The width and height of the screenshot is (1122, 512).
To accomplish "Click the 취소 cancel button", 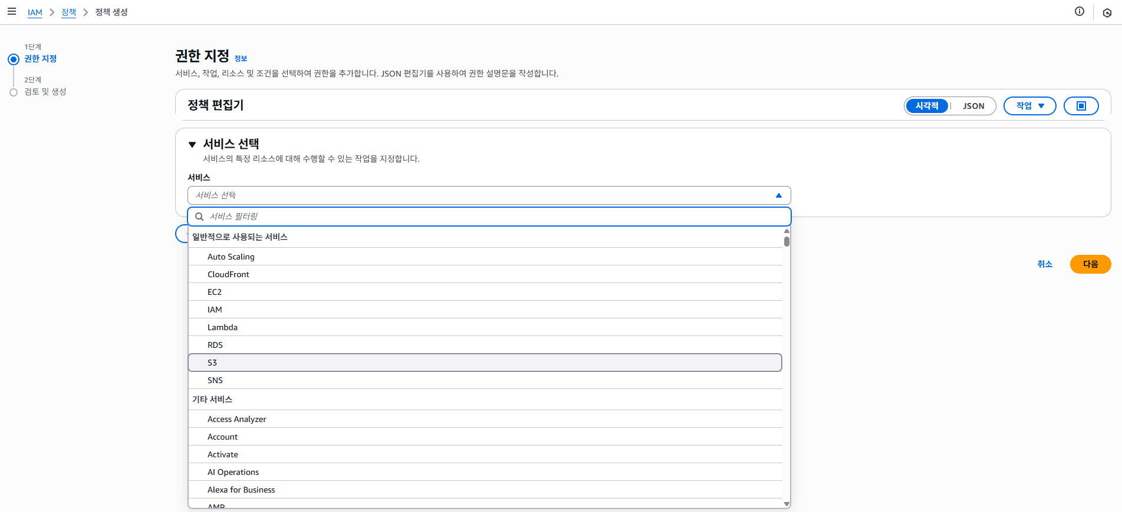I will 1045,264.
